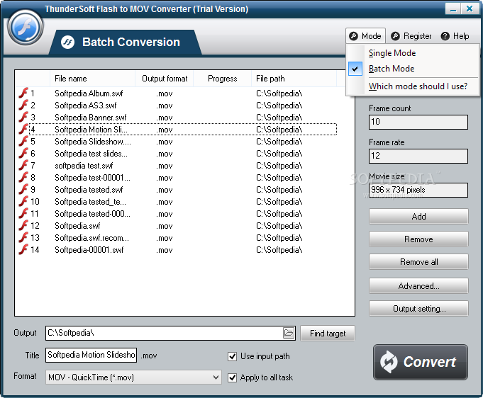Screen dimensions: 483x398
Task: Click the Flash icon of row 12
Action: pyautogui.click(x=23, y=224)
